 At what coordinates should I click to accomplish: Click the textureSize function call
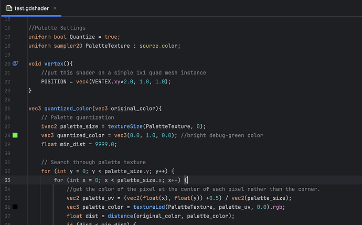point(125,126)
